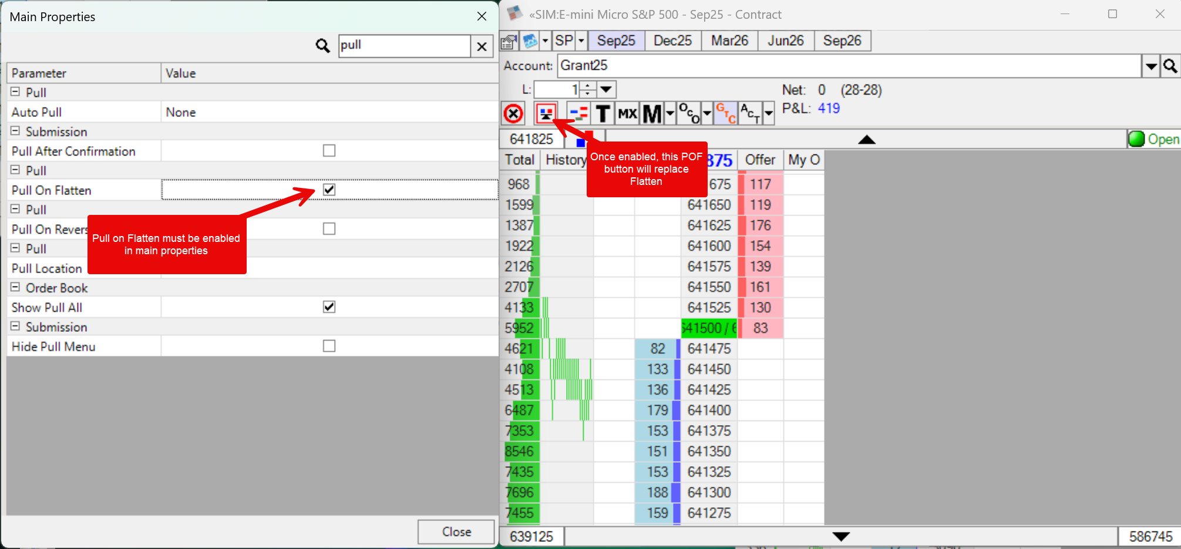Screen dimensions: 1181x549
Task: Click the bold T toolbar button
Action: (x=603, y=113)
